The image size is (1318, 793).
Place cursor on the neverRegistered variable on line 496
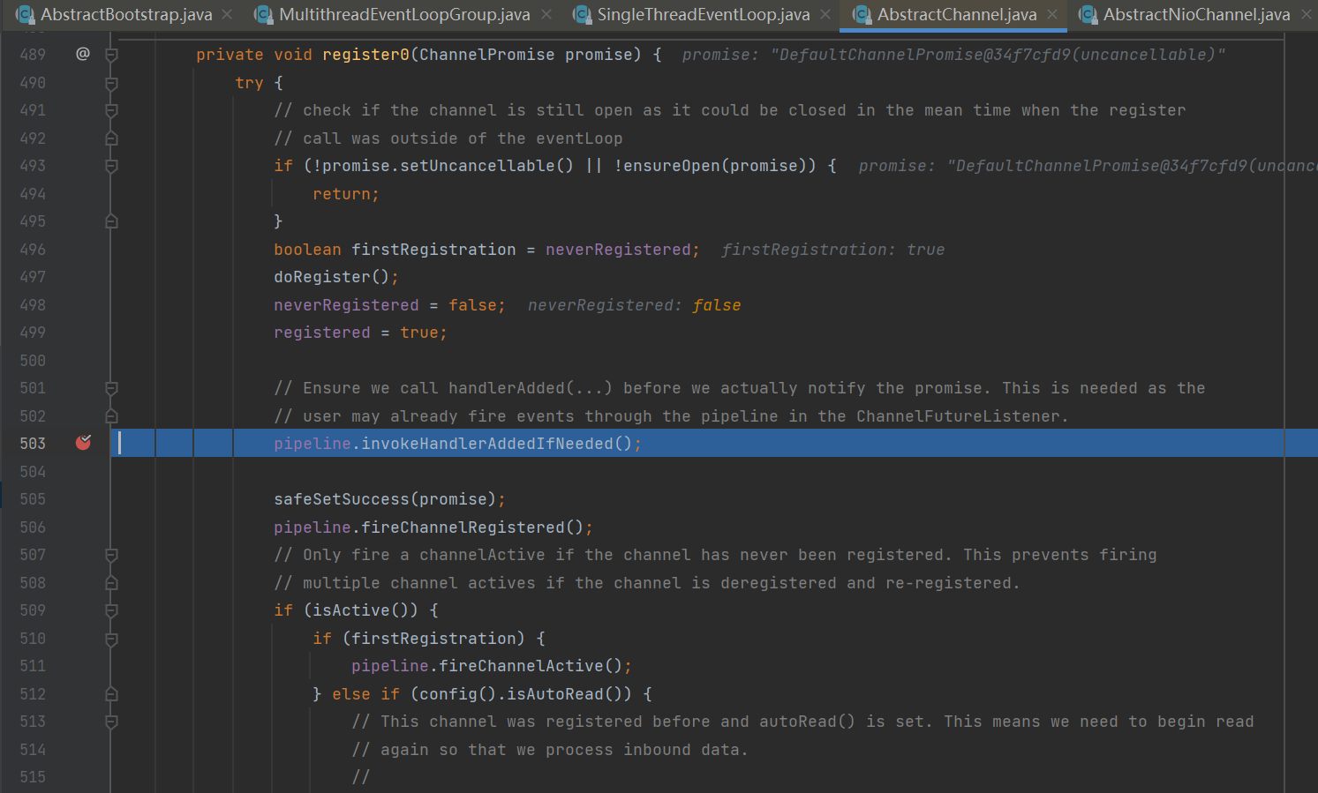tap(618, 250)
